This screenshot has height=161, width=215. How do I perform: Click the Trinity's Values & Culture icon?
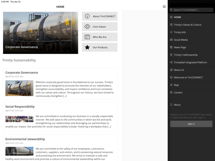pos(171,24)
